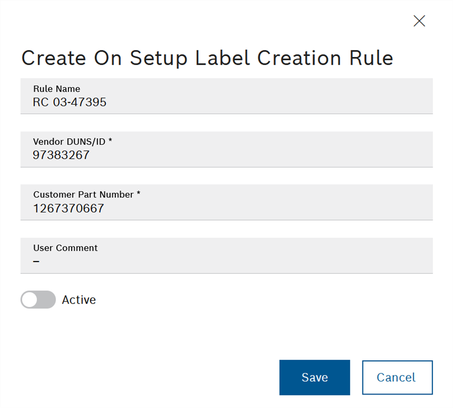
Task: Close the dialog with the X icon
Action: coord(419,21)
